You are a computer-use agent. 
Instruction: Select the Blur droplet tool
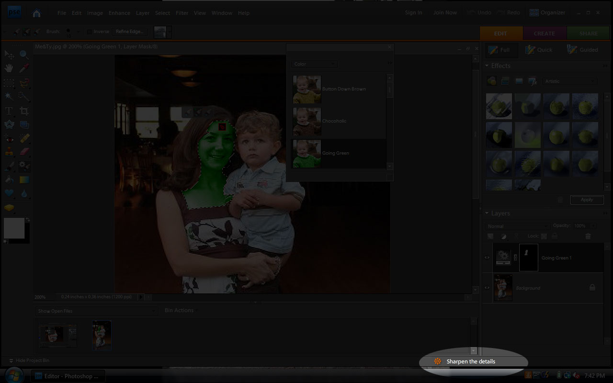click(x=24, y=193)
